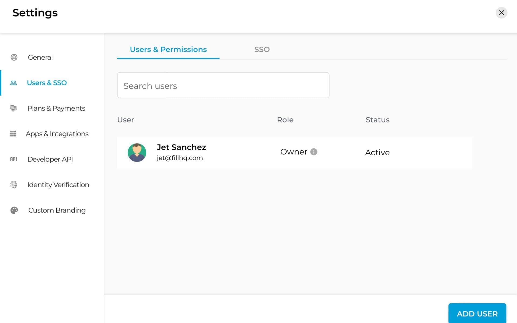This screenshot has height=323, width=517.
Task: Click the Identity Verification fingerprint icon
Action: coord(13,185)
